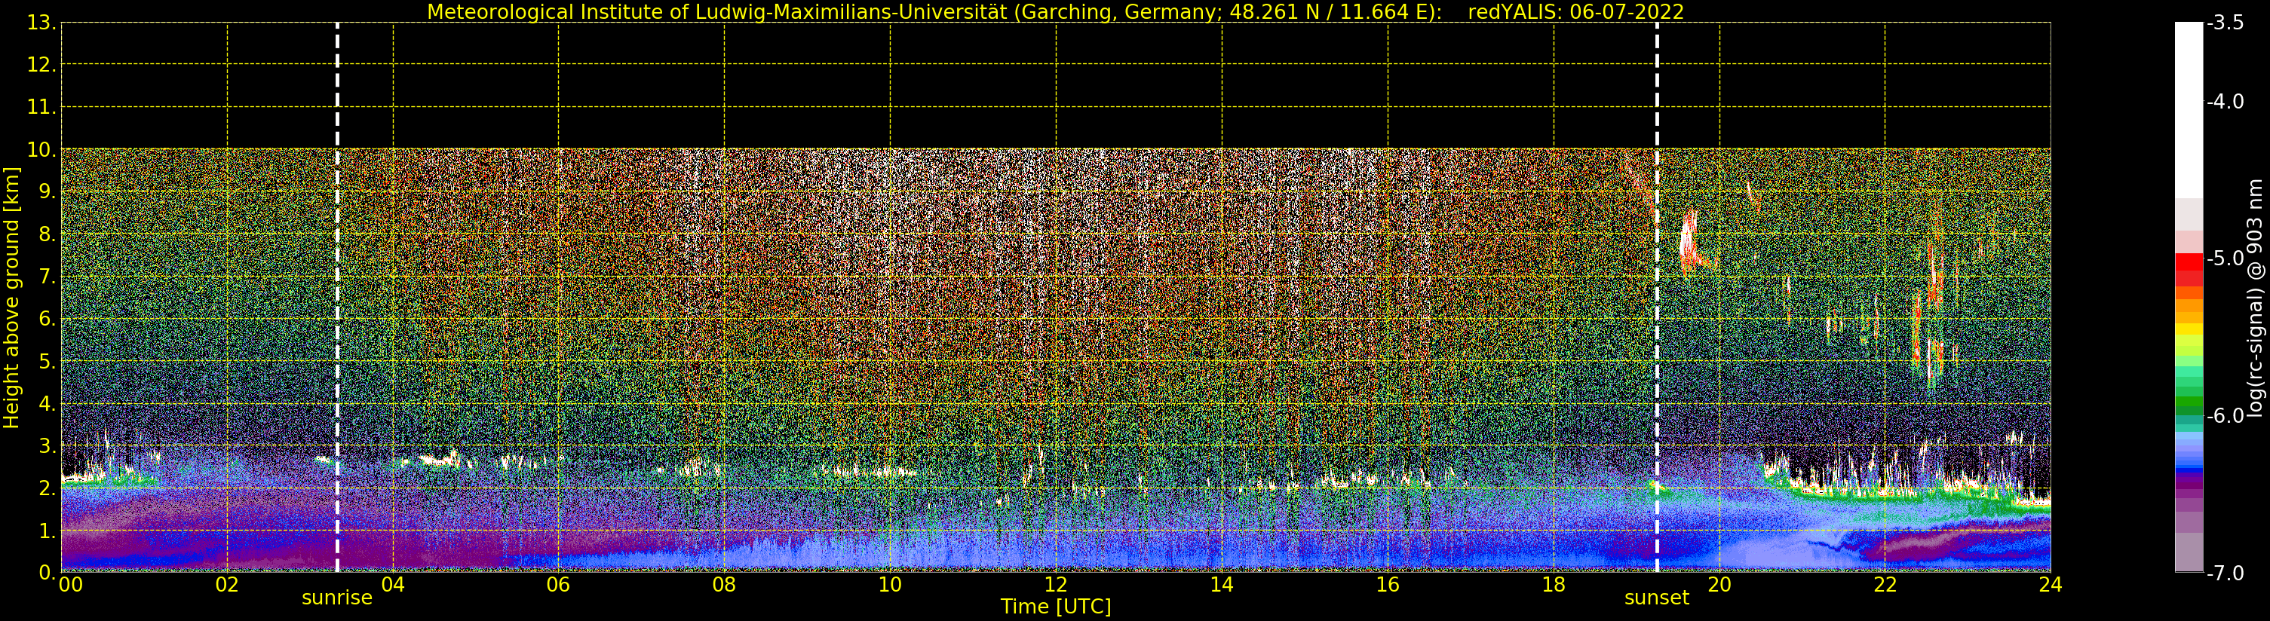Click the x-axis tick label '06'

click(x=559, y=584)
